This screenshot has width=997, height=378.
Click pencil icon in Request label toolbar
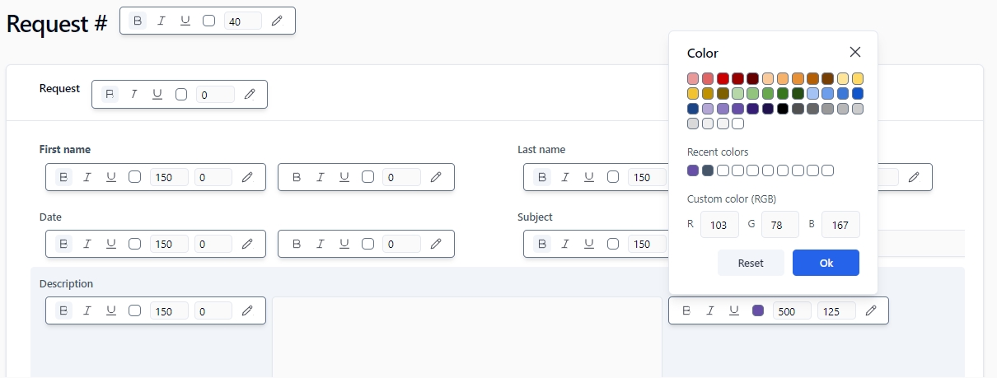250,94
